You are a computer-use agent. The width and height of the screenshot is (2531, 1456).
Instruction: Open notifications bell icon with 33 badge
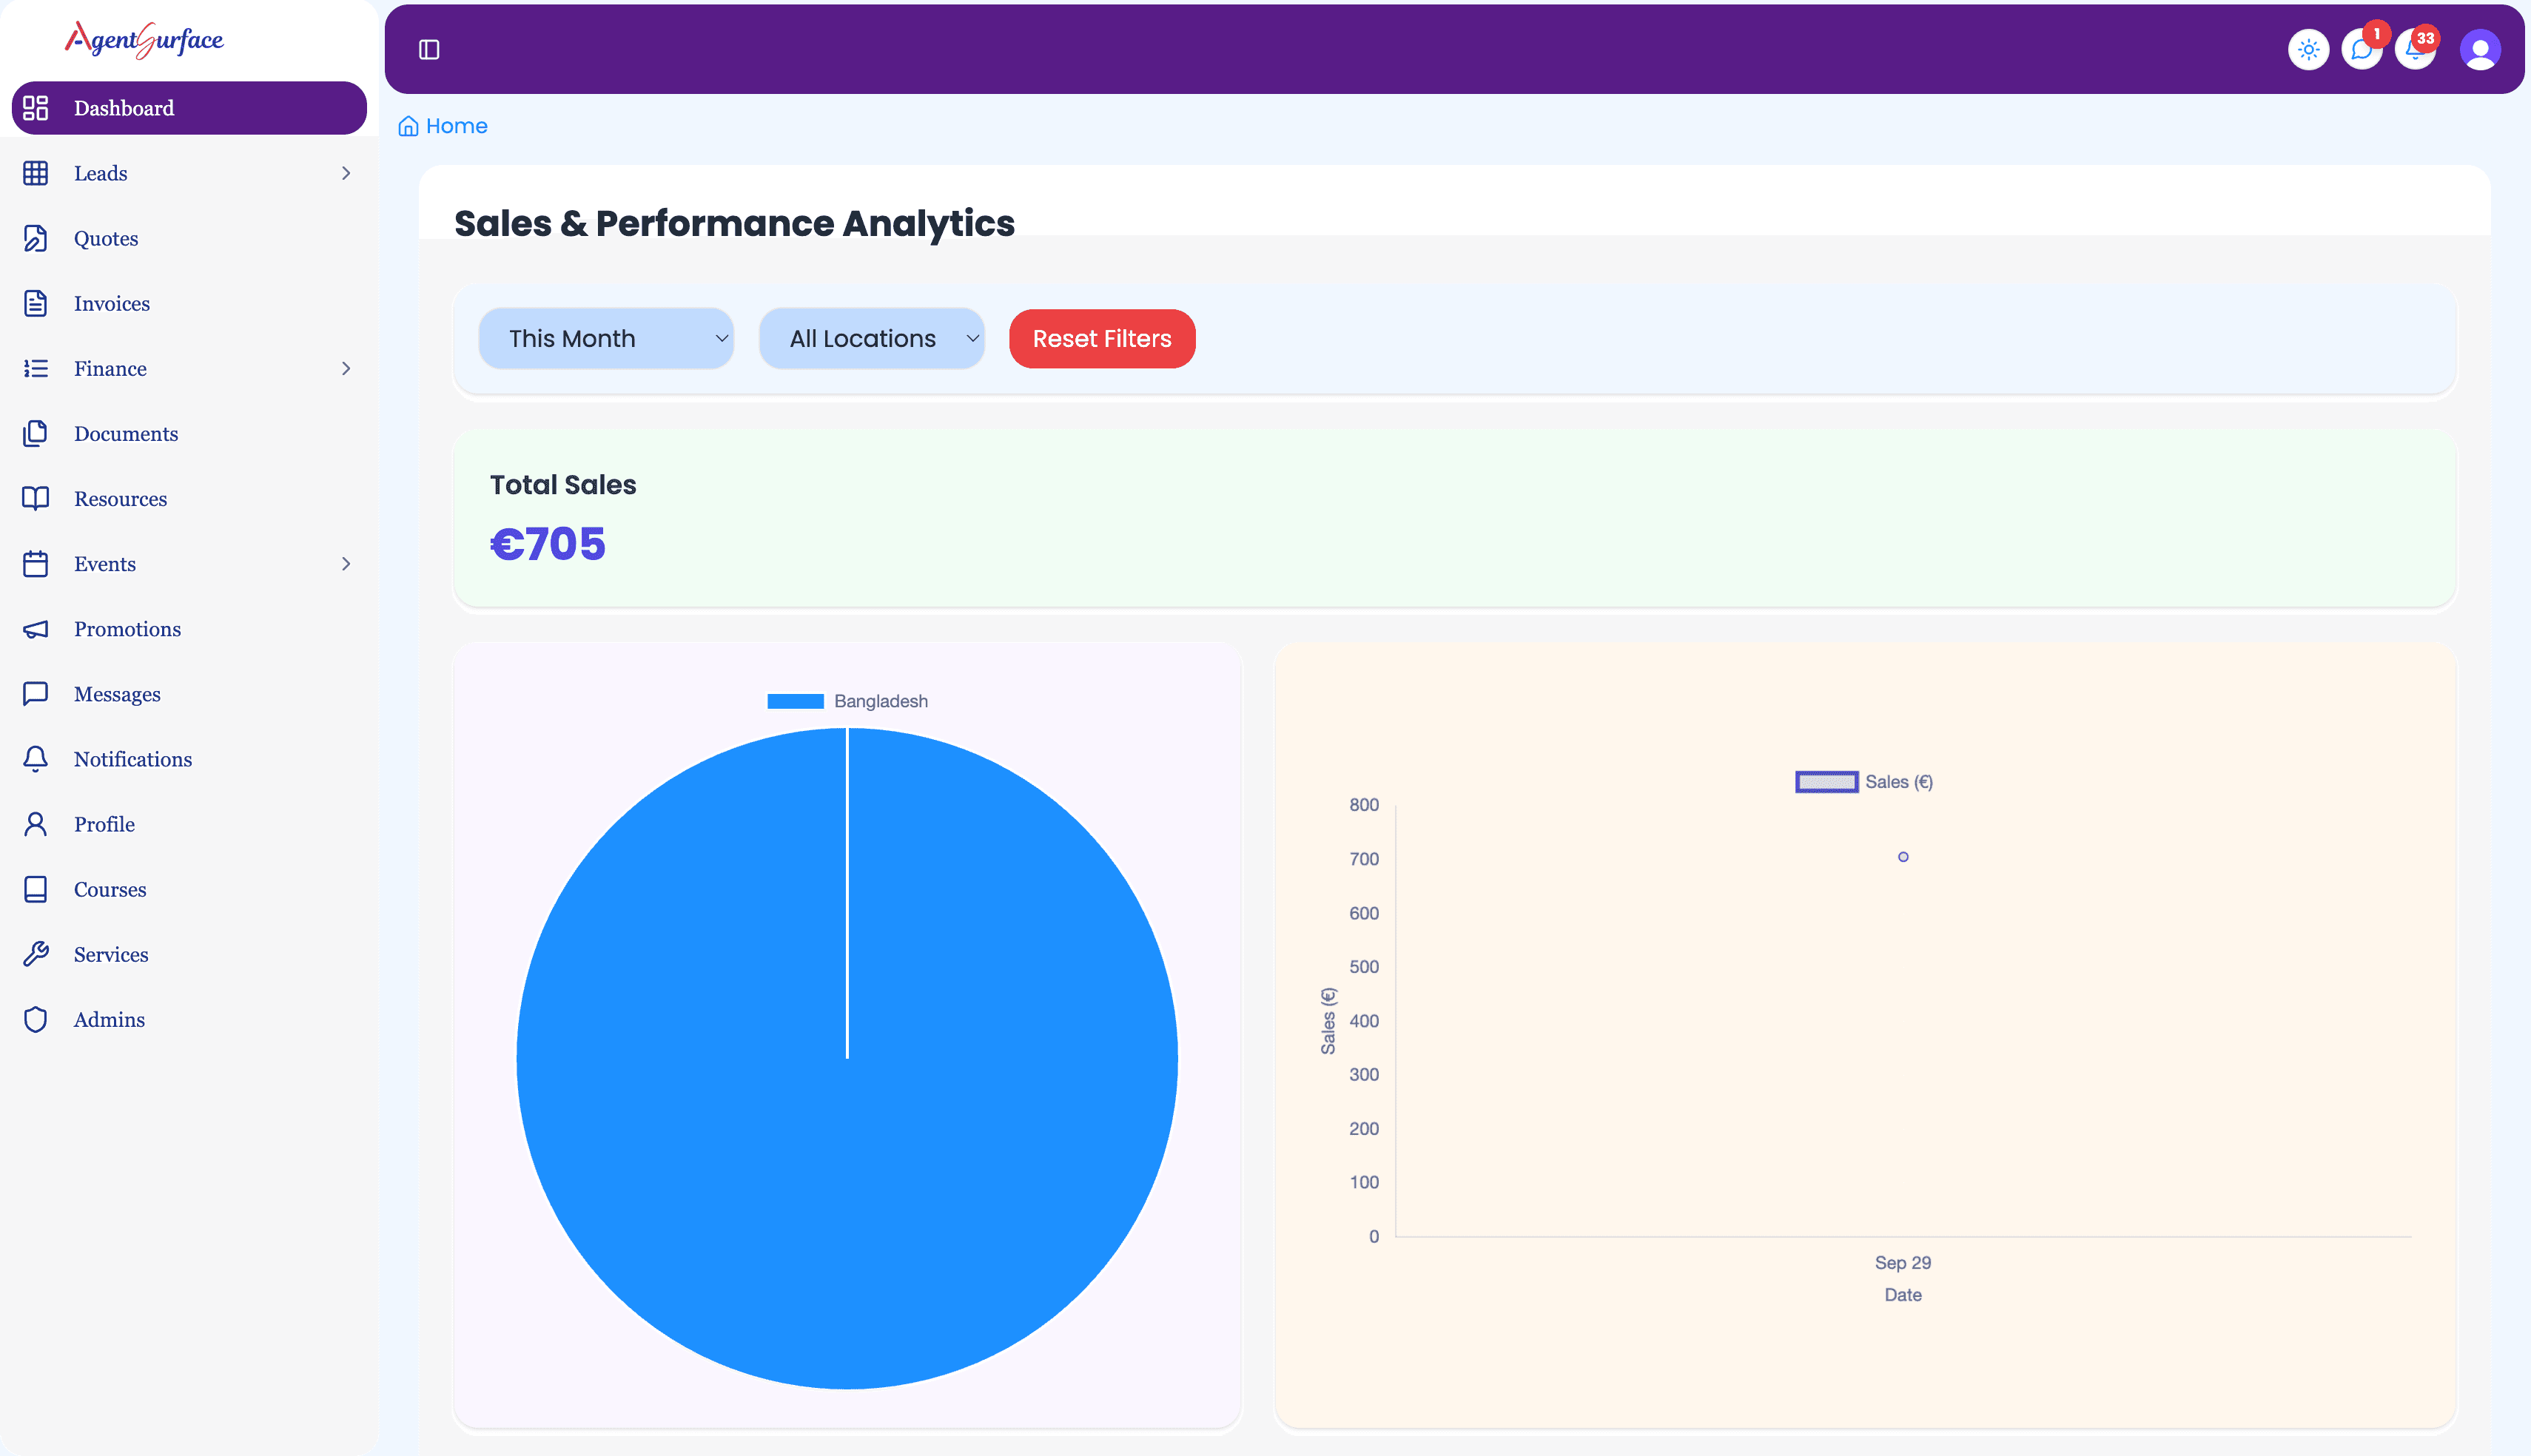(2415, 49)
